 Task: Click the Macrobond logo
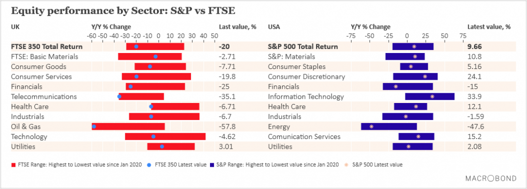tap(490, 179)
